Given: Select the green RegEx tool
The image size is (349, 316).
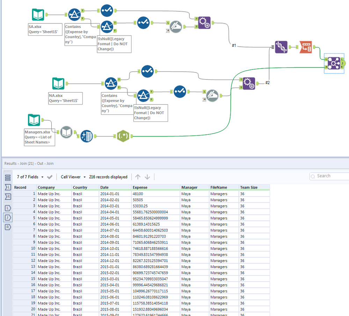Looking at the screenshot, I should [x=123, y=136].
